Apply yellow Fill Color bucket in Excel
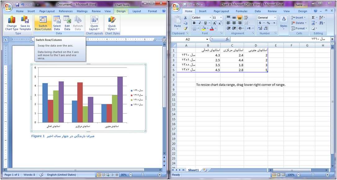Image resolution: width=337 pixels, height=180 pixels. click(x=204, y=28)
